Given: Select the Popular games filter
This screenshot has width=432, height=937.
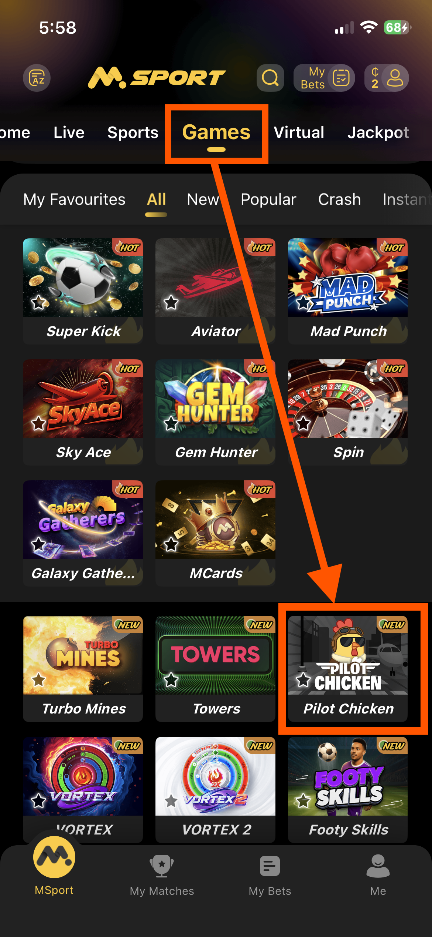Looking at the screenshot, I should tap(268, 199).
